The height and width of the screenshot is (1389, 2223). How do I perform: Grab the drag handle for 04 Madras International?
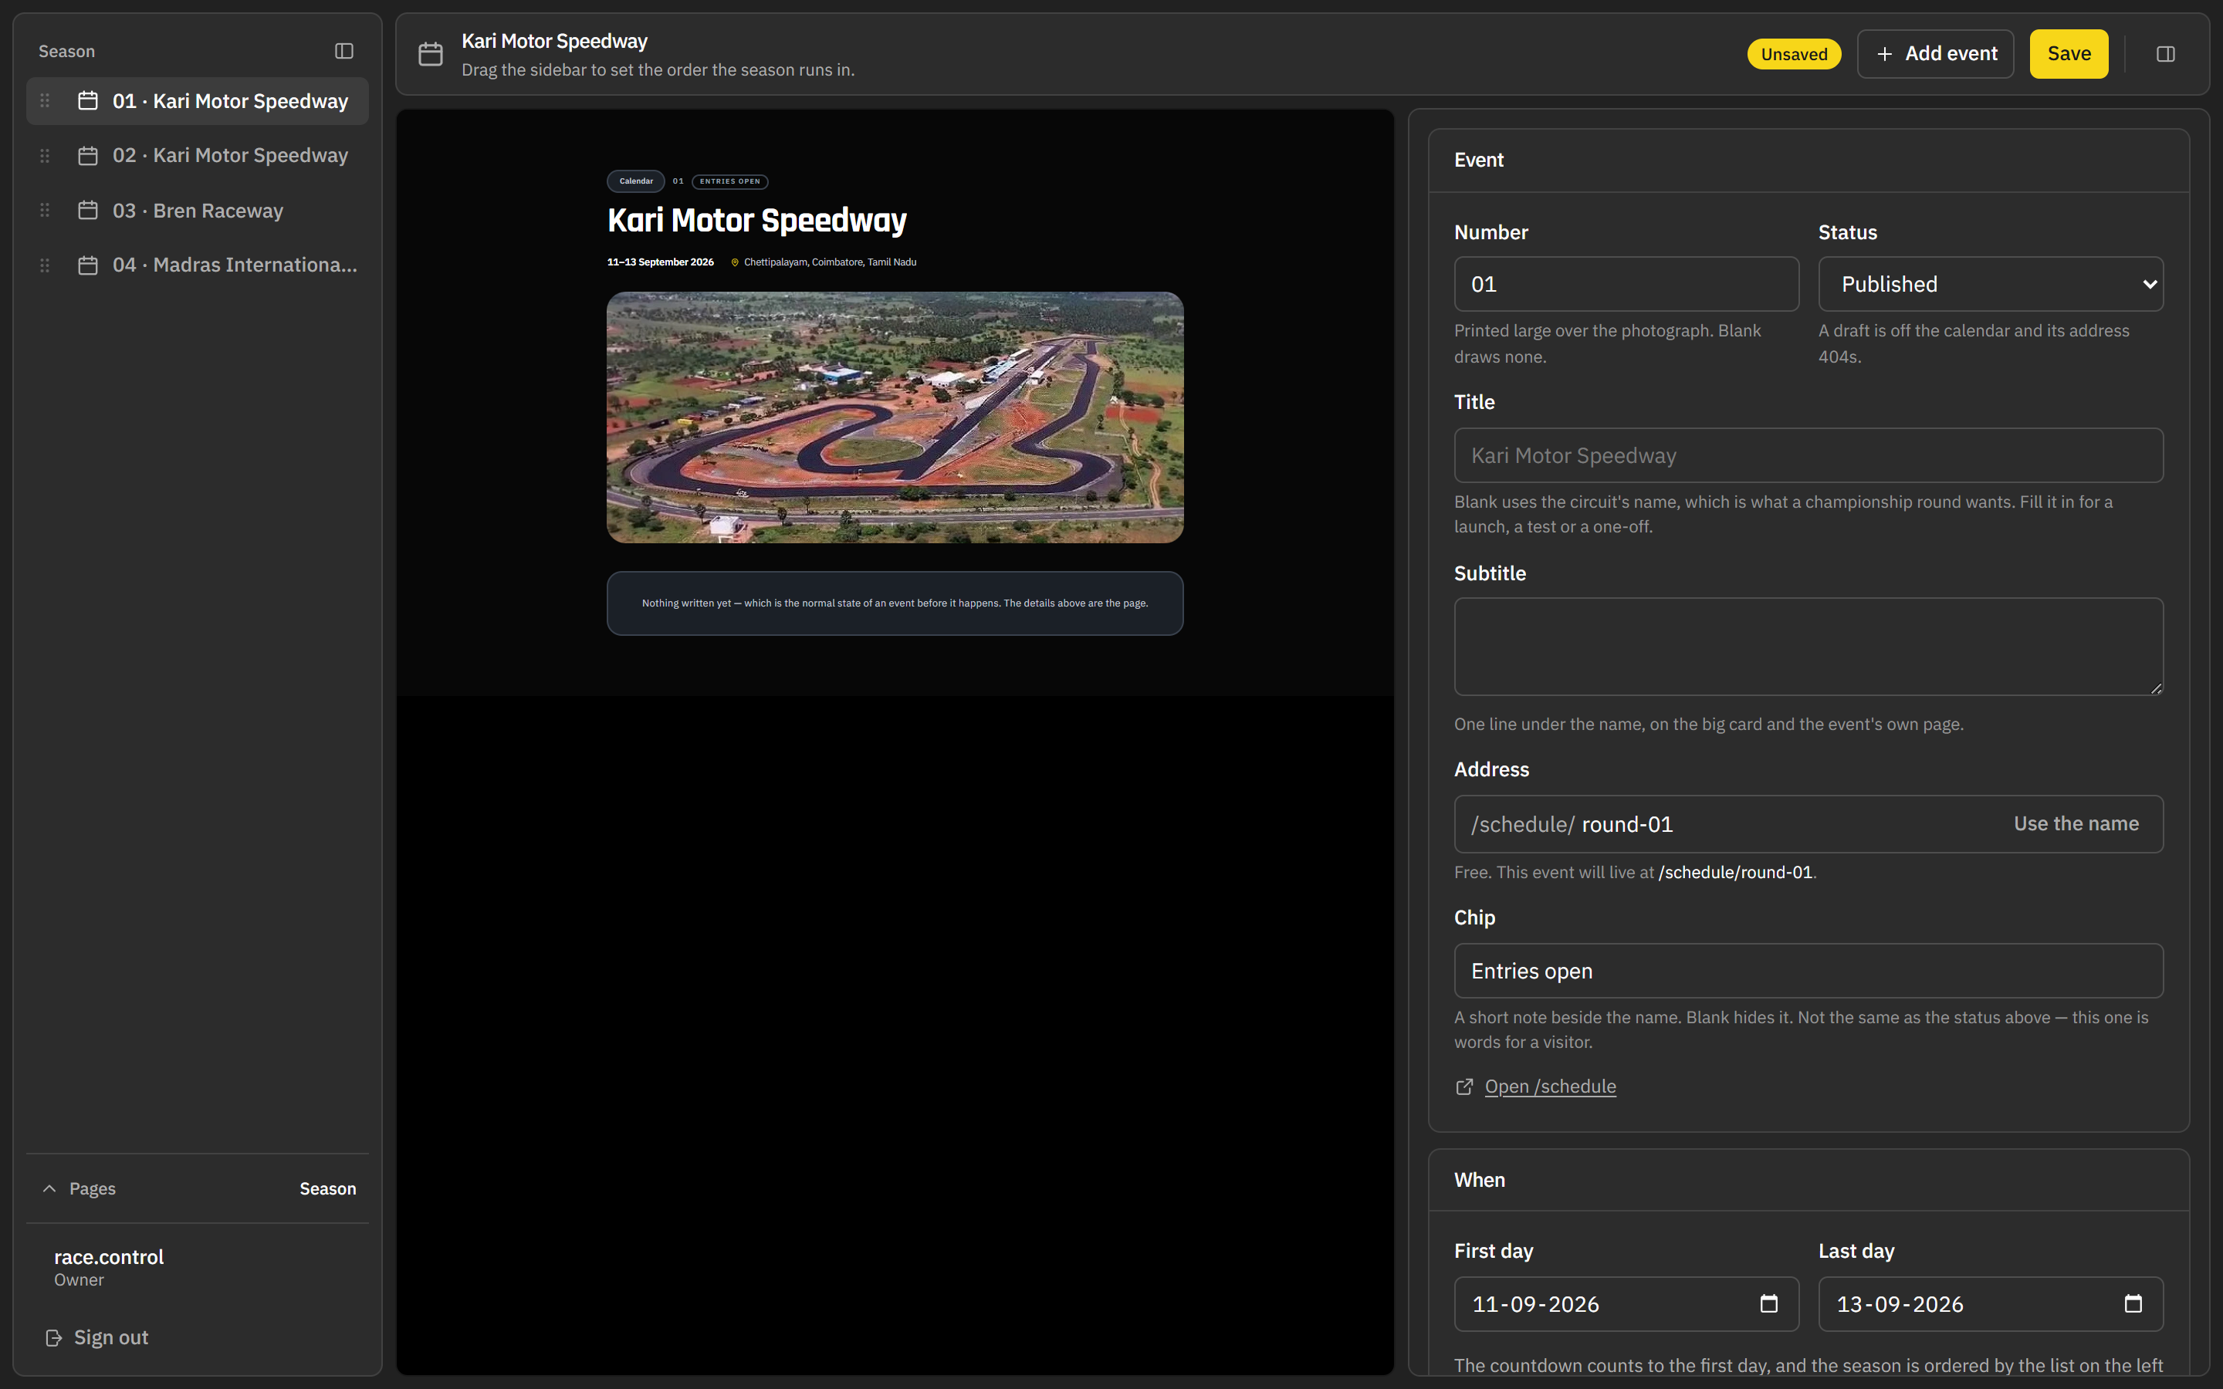[45, 265]
